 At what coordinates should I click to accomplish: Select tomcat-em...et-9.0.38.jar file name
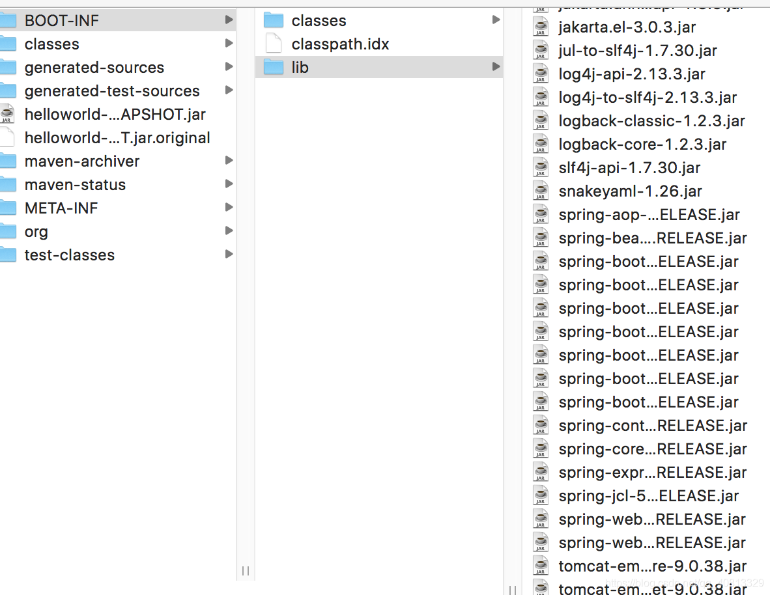(x=653, y=588)
